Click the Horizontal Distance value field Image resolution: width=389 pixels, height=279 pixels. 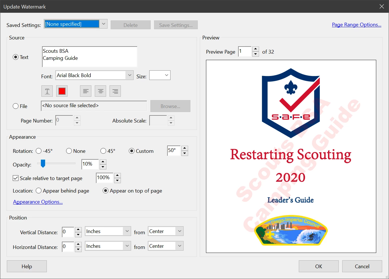68,247
